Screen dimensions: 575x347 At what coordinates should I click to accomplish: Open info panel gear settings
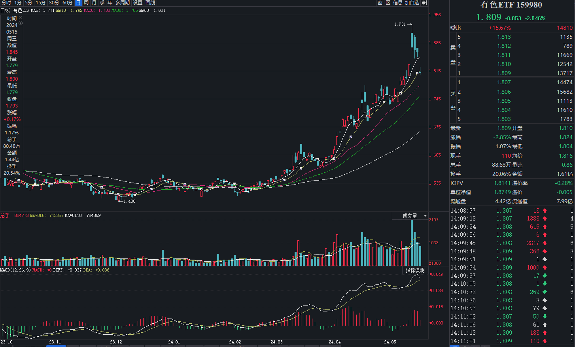pyautogui.click(x=21, y=23)
